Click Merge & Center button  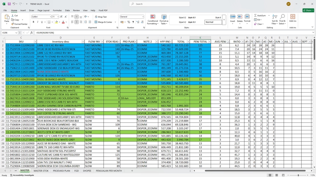point(103,22)
